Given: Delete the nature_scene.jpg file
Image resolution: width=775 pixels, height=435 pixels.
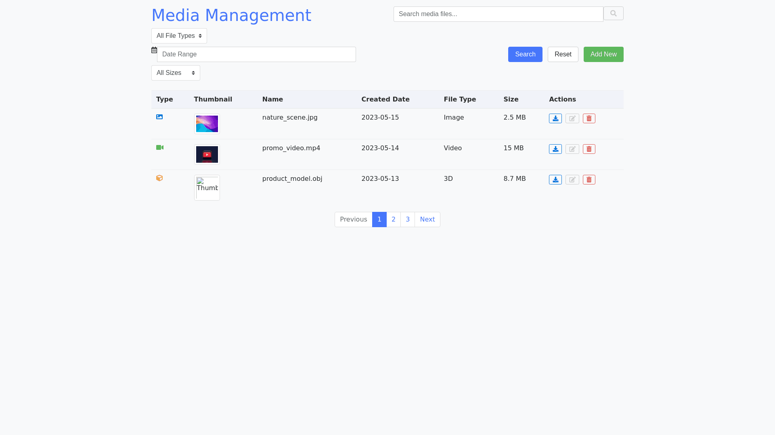Looking at the screenshot, I should tap(589, 118).
